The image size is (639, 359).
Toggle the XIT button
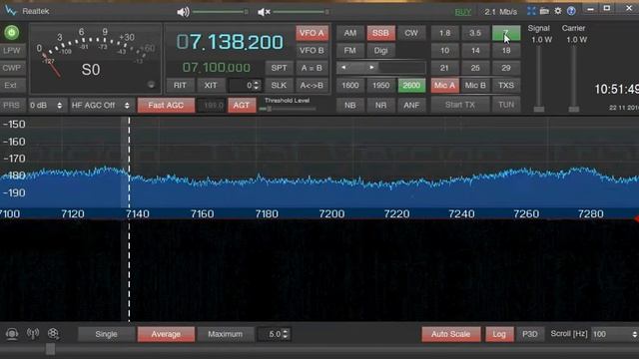(211, 85)
